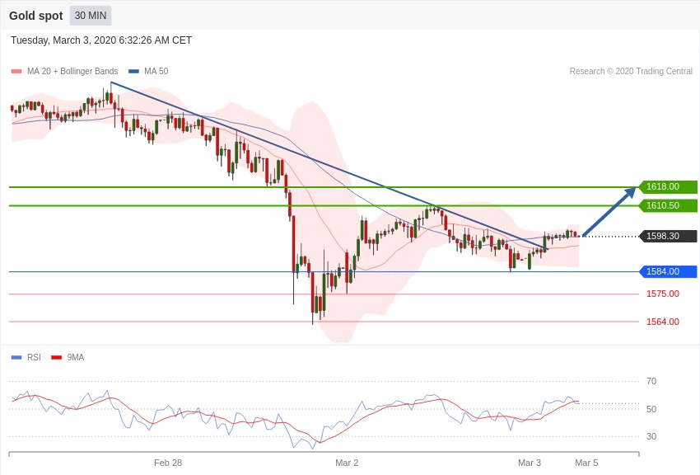Click the Mar 3 date axis label
The width and height of the screenshot is (700, 475).
530,463
